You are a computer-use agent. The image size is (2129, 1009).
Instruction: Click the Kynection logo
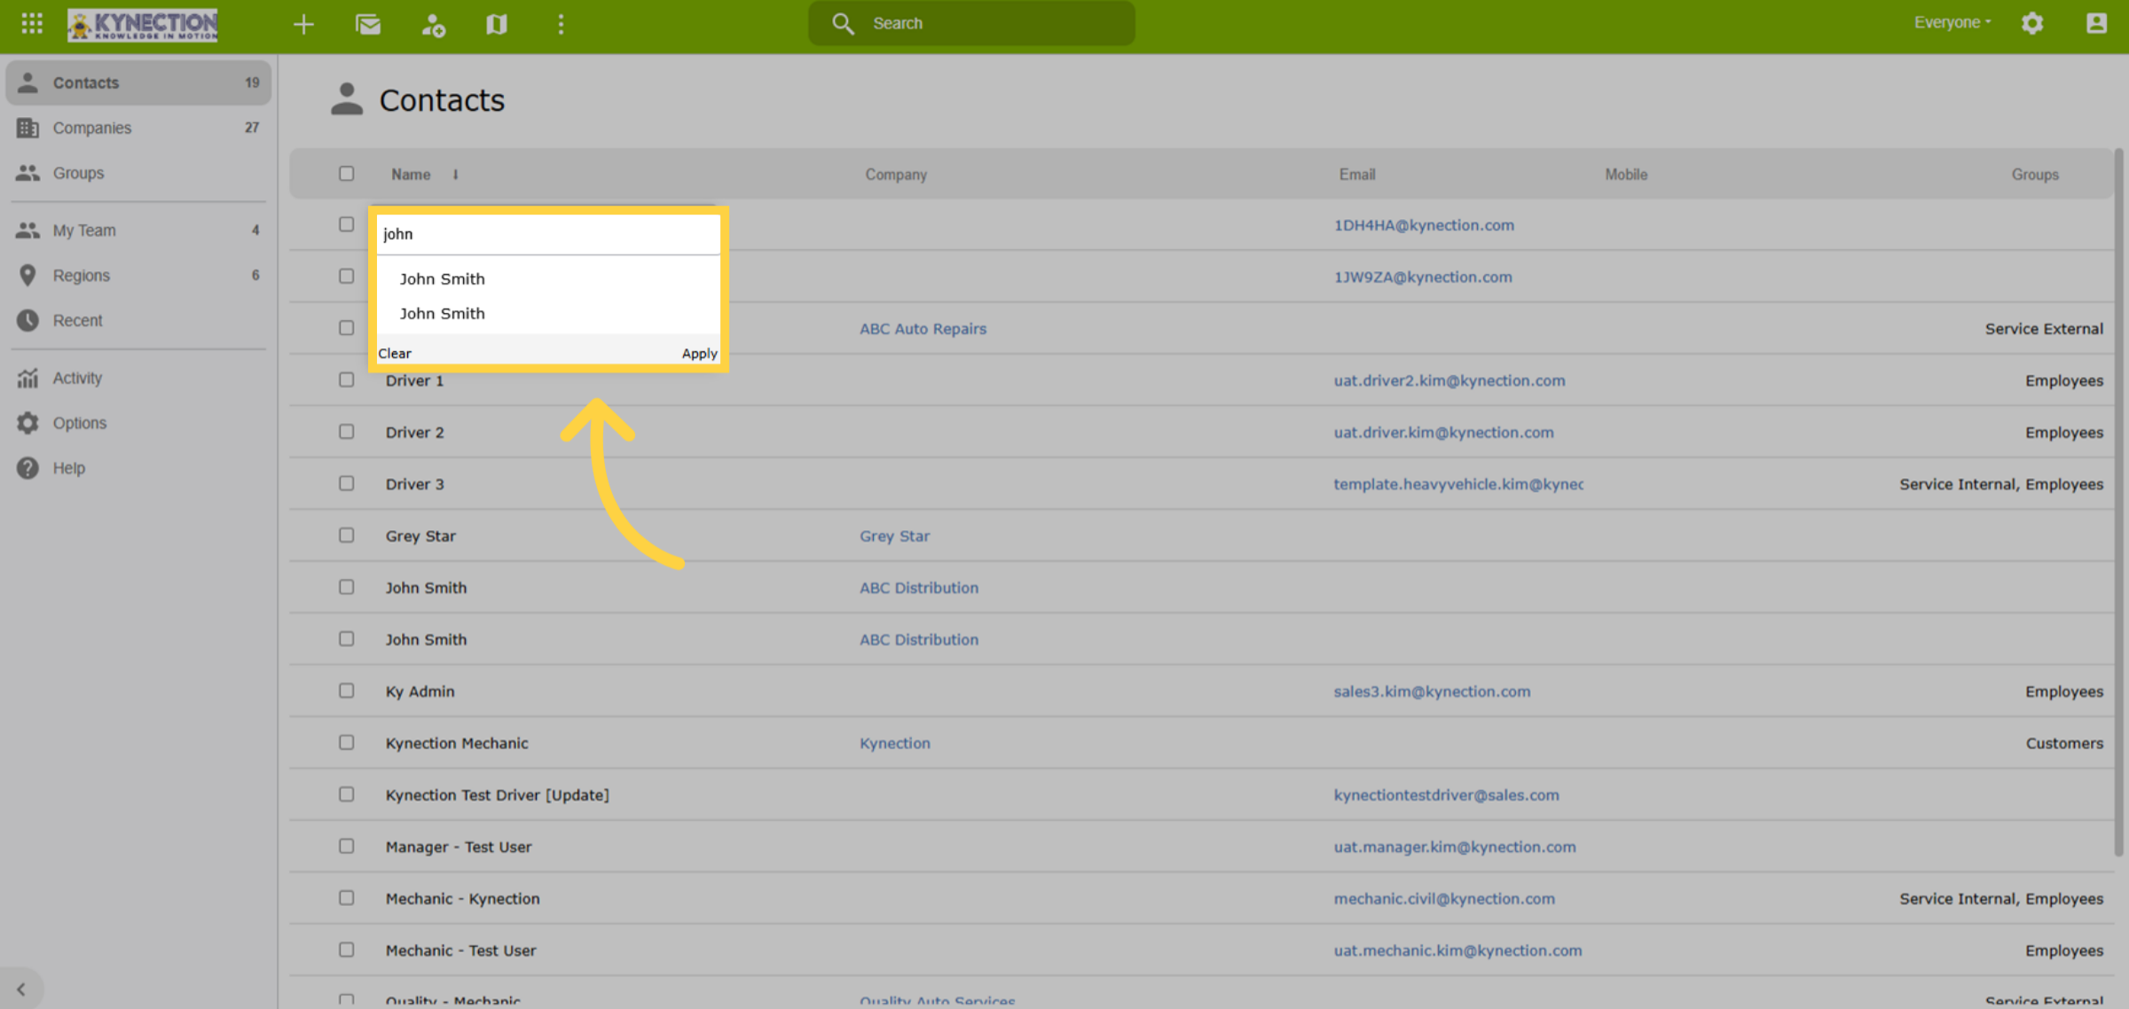143,24
